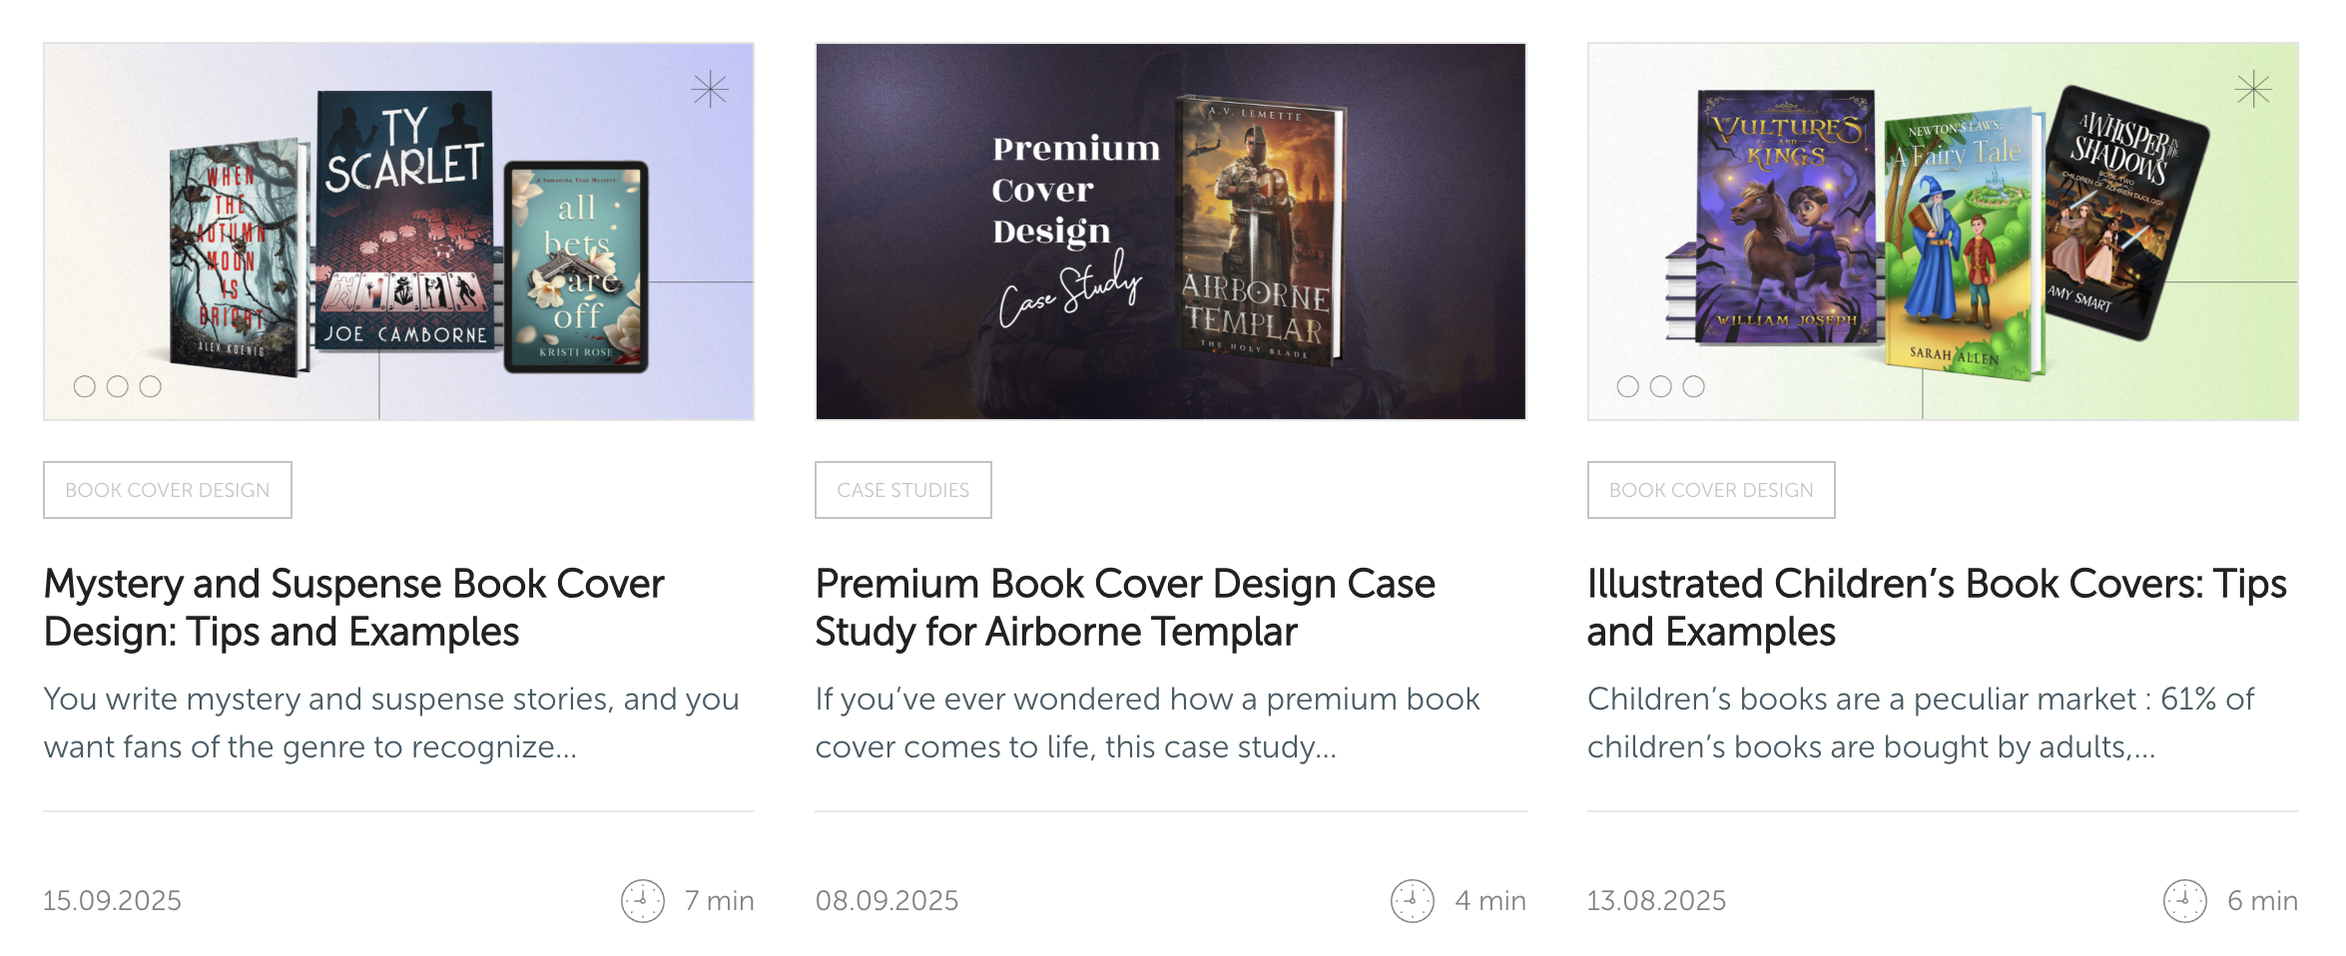Click the excerpt starting "Children's books are a peculiar"
Screen dimensions: 2346x956
coord(1920,723)
